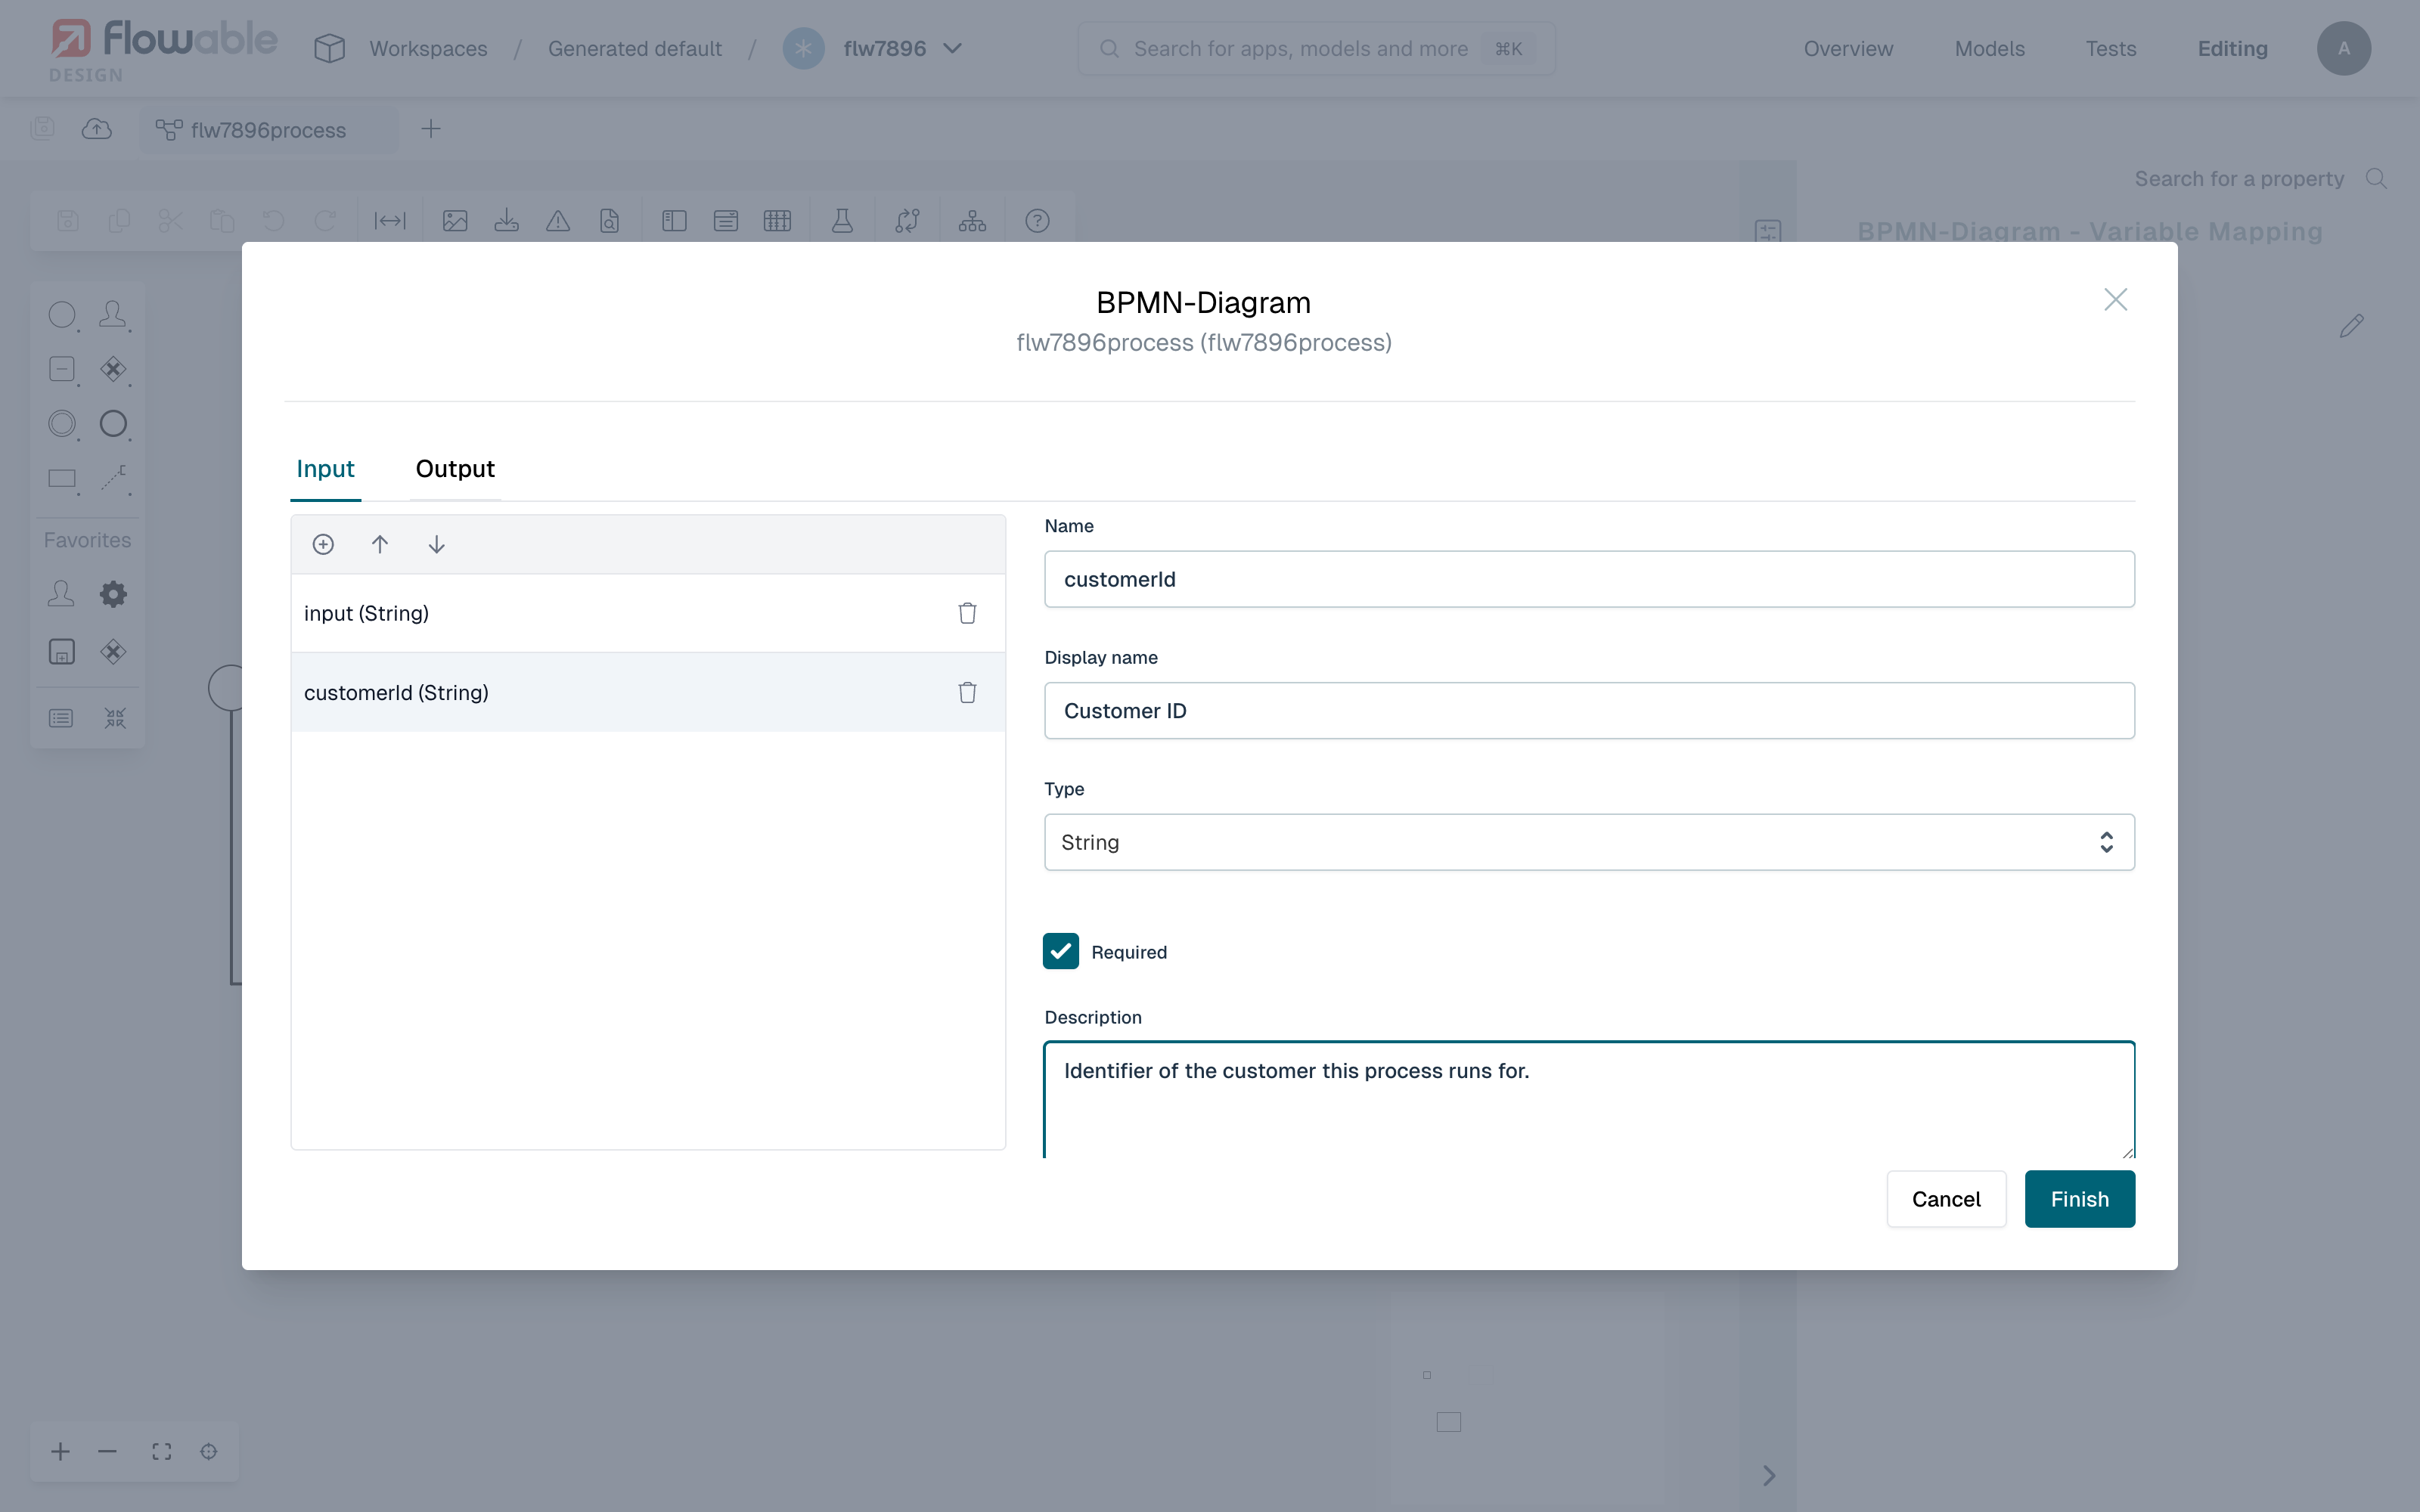This screenshot has width=2420, height=1512.
Task: Click the Flowable Design logo
Action: (165, 50)
